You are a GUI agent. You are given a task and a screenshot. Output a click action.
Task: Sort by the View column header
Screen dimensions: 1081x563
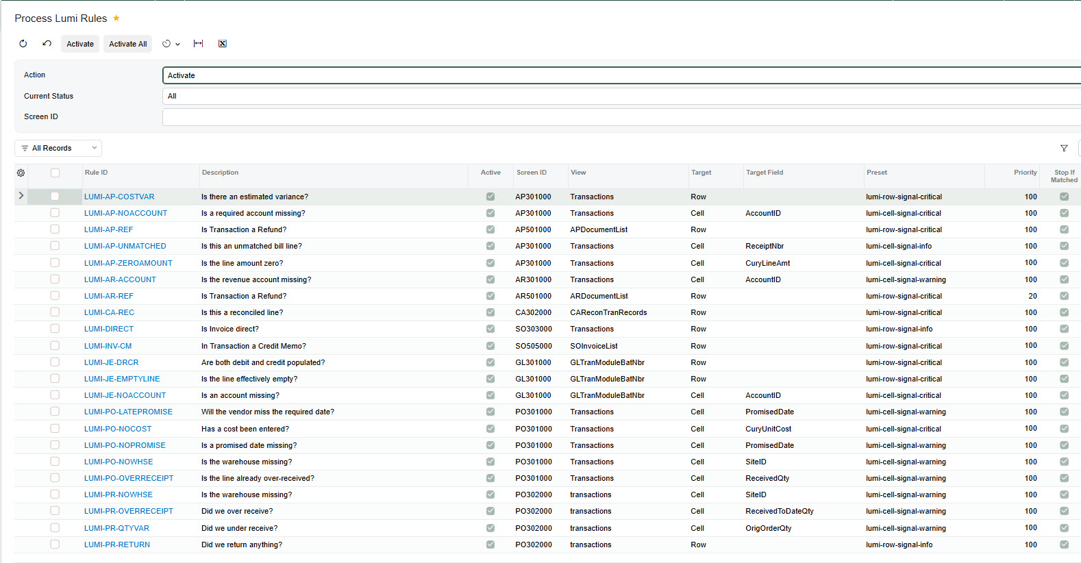coord(578,173)
